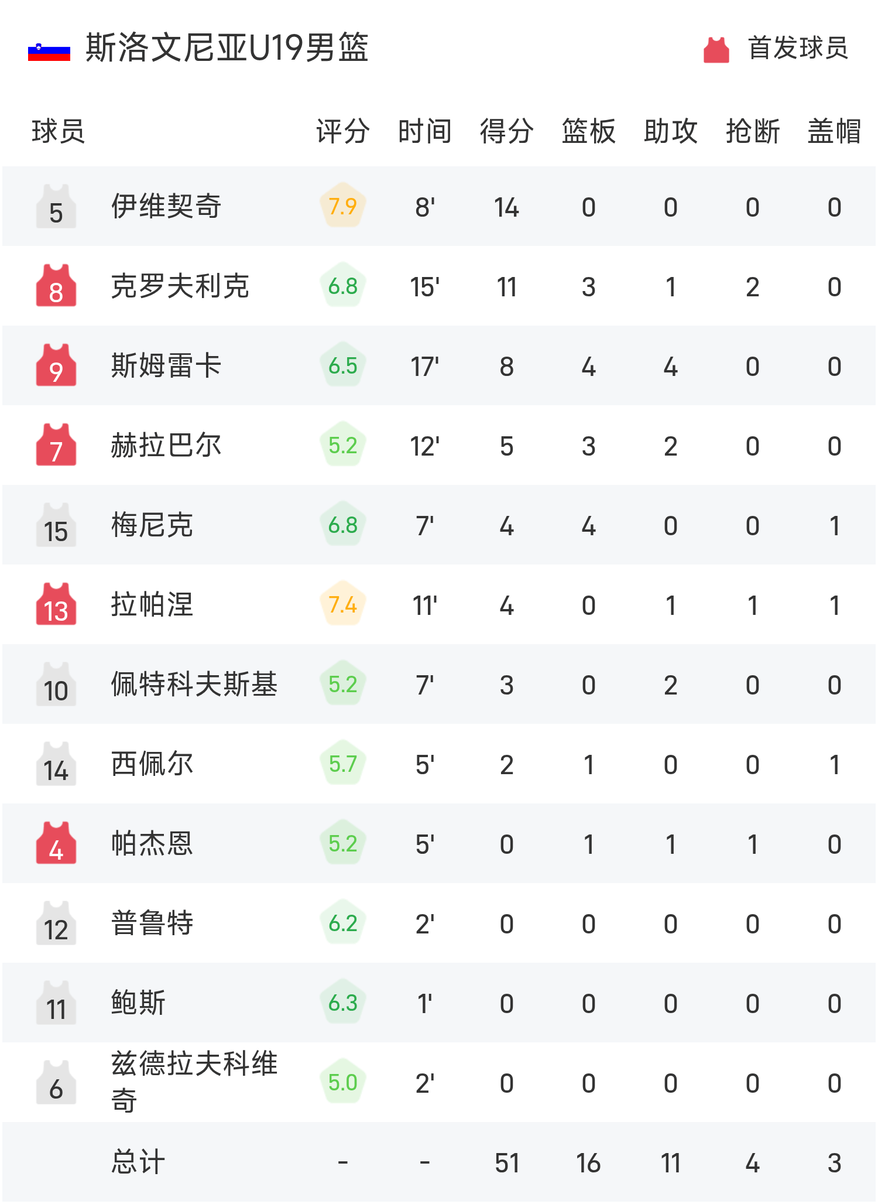This screenshot has width=878, height=1204.
Task: Click the 时间 column header
Action: click(x=423, y=132)
